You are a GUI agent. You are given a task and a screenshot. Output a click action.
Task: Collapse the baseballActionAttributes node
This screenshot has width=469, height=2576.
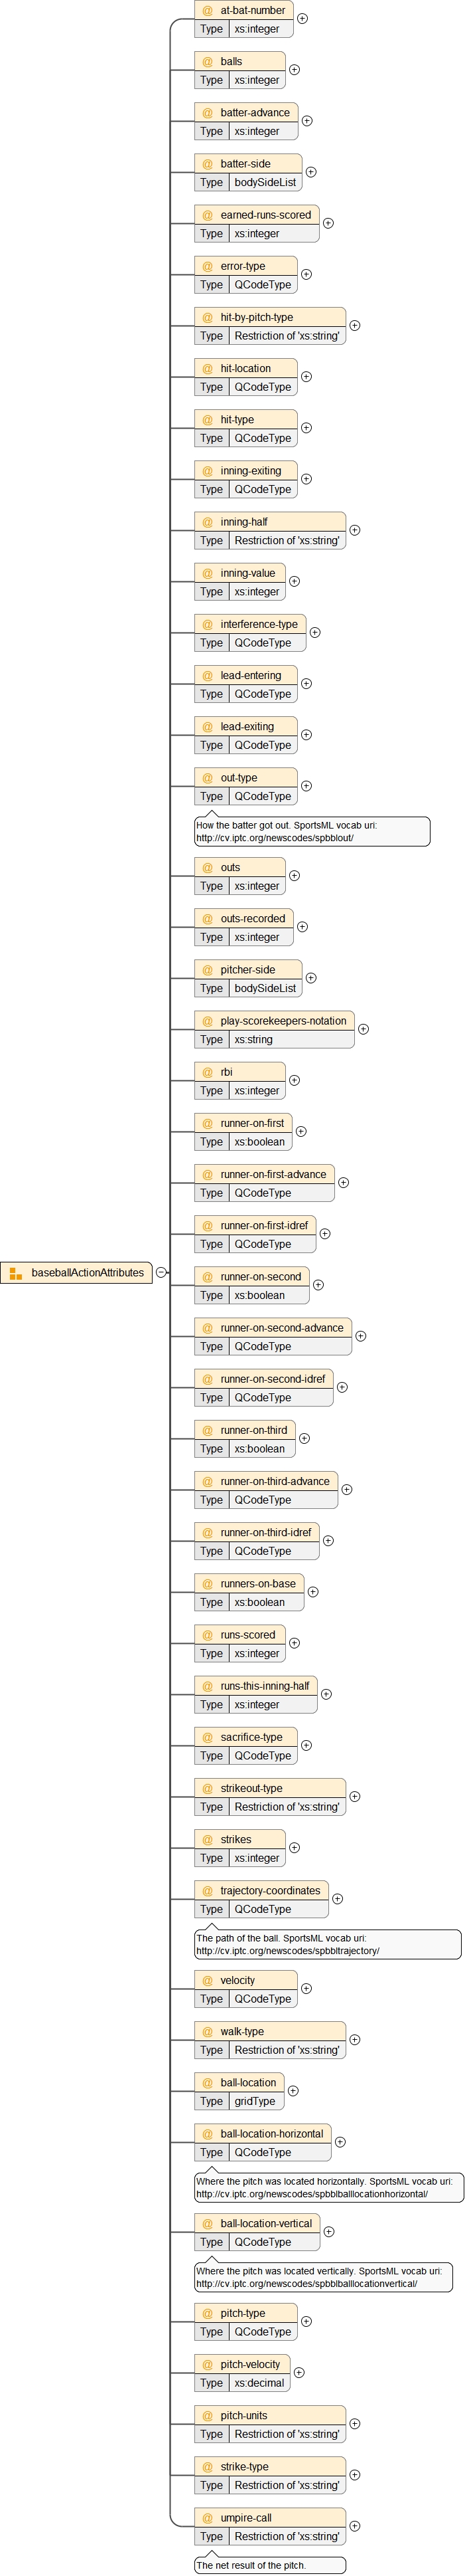click(x=162, y=1273)
